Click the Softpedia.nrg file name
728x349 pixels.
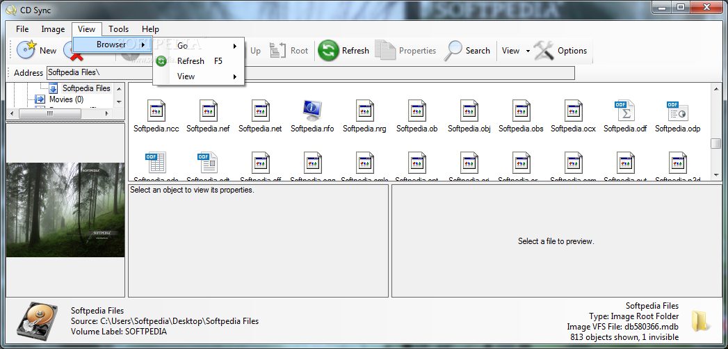click(364, 129)
